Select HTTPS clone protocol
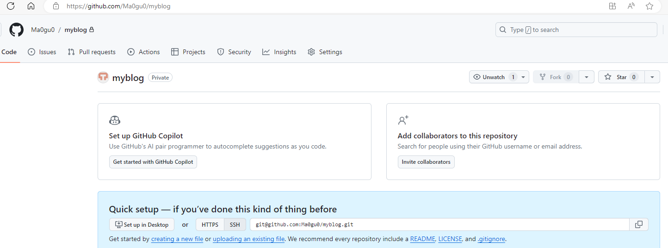 210,224
